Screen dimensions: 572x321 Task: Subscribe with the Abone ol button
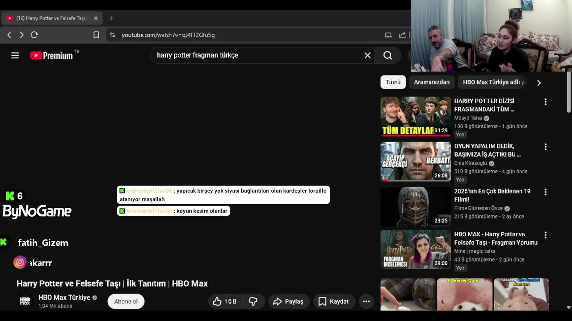tap(126, 301)
